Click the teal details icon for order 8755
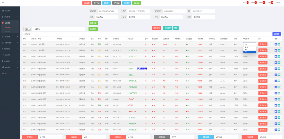 click(x=279, y=111)
